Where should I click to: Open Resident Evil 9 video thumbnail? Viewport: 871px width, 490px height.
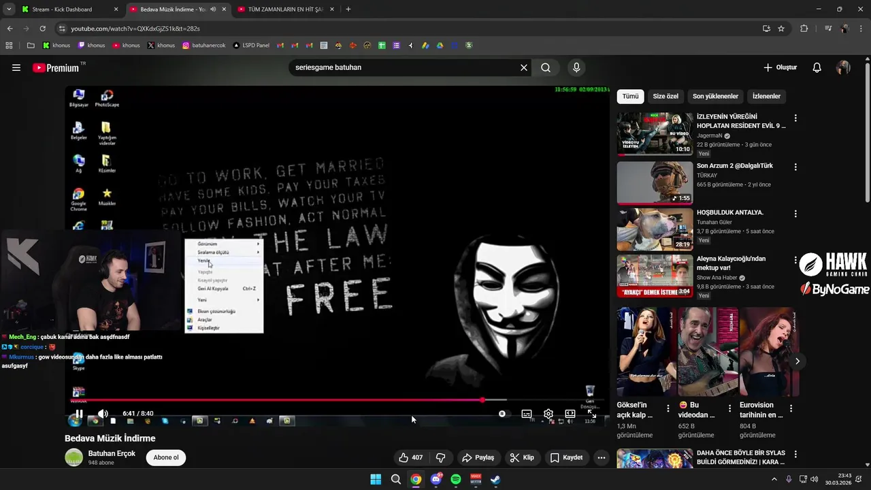tap(655, 134)
